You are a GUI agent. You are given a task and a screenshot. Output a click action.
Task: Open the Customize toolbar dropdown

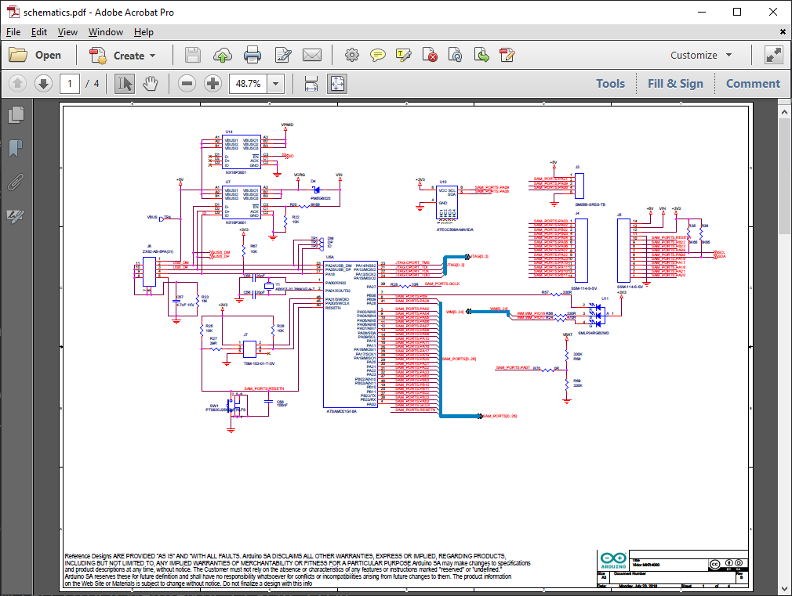point(701,56)
